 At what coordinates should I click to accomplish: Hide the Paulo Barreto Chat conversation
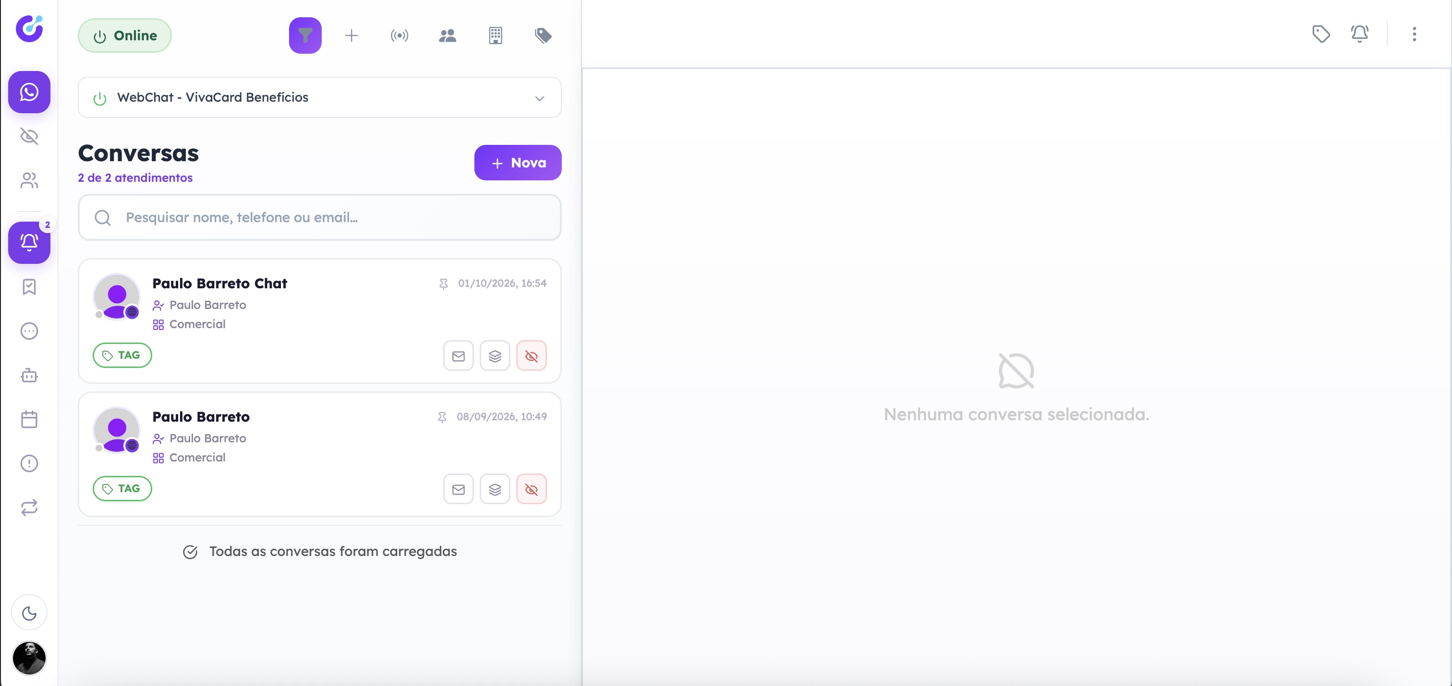tap(532, 356)
